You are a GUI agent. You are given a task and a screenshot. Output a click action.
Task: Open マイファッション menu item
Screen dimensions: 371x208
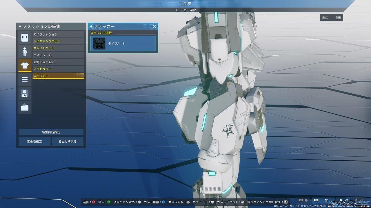58,34
